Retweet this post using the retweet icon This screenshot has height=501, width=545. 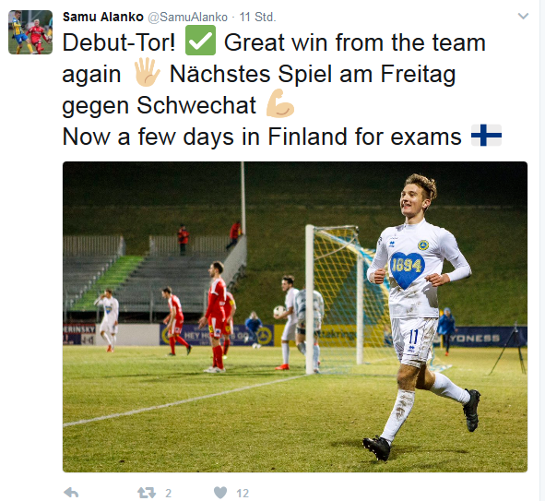[146, 493]
